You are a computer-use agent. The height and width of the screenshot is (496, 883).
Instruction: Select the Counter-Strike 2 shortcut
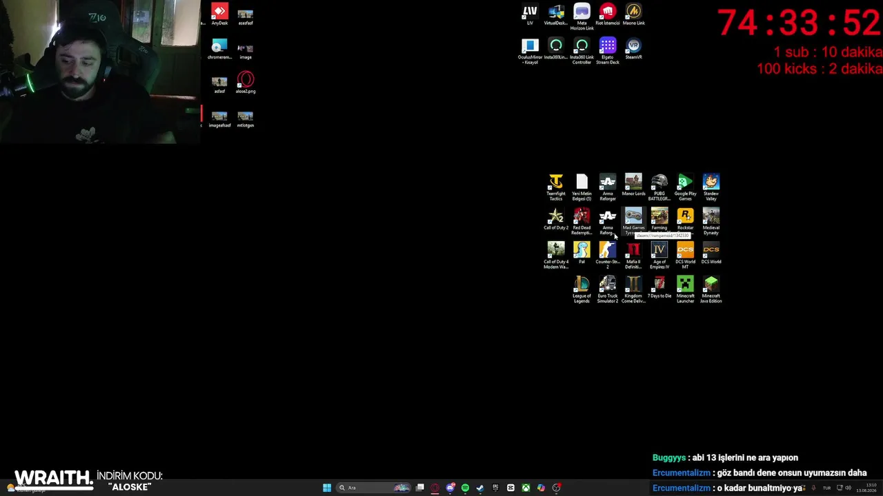pyautogui.click(x=608, y=255)
